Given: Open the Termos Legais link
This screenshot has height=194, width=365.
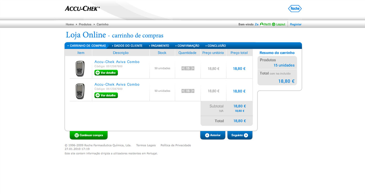Looking at the screenshot, I should (x=146, y=145).
